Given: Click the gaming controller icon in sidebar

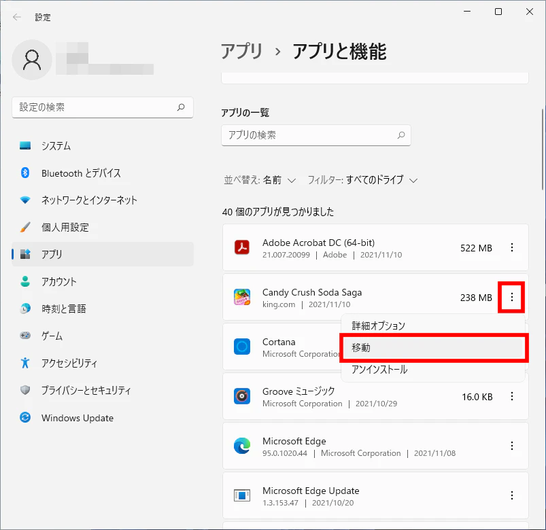Looking at the screenshot, I should pos(25,336).
